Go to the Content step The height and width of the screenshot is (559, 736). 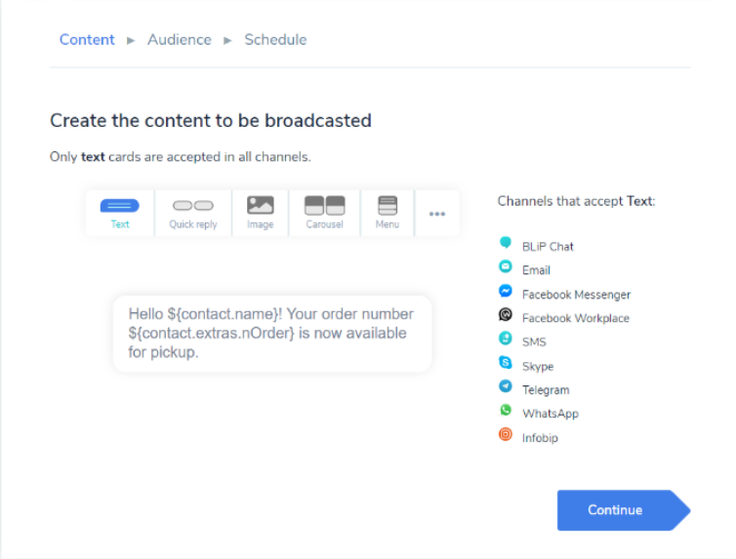point(87,40)
